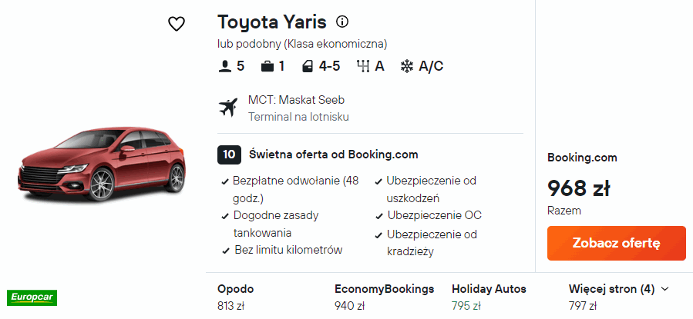Click the car doors icon
Image resolution: width=693 pixels, height=319 pixels.
(308, 66)
